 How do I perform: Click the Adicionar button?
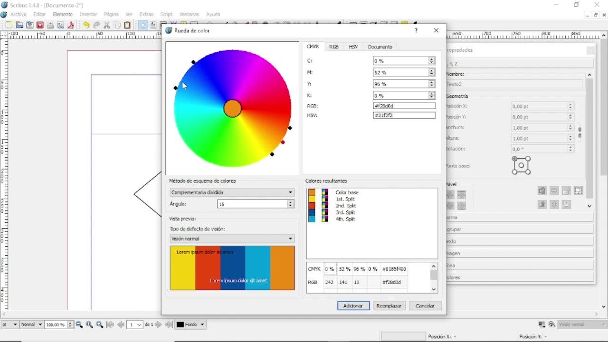[353, 306]
